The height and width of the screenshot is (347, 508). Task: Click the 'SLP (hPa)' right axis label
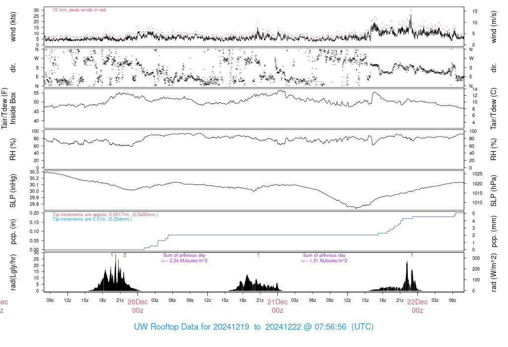[x=494, y=191]
